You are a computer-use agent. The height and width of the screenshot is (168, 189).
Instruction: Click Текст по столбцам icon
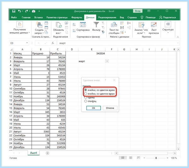click(114, 24)
